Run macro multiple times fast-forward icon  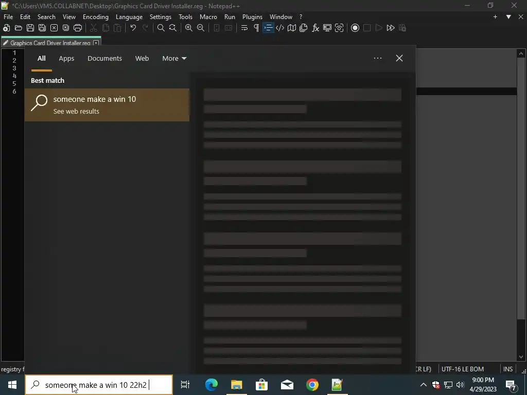coord(391,28)
